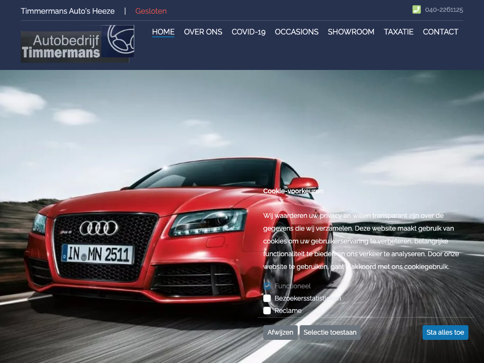The width and height of the screenshot is (484, 363).
Task: Click the green phone icon
Action: 416,9
